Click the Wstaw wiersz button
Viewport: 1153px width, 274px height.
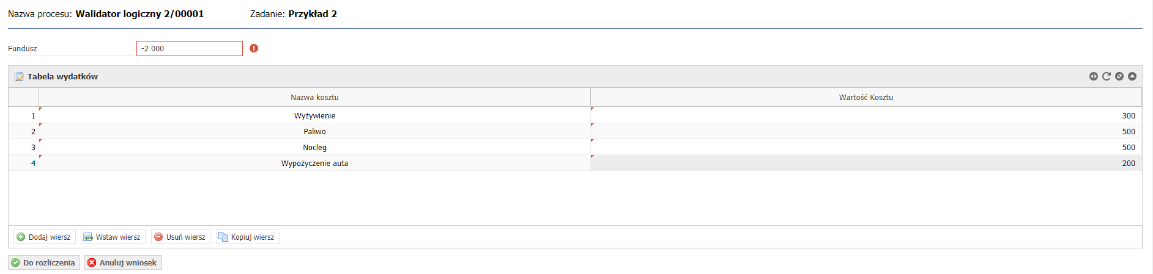coord(113,237)
